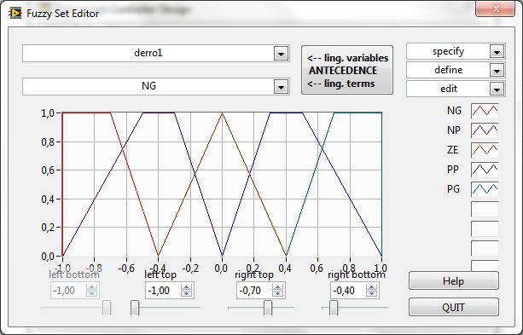
Task: Click the right top slider handle
Action: [x=268, y=308]
